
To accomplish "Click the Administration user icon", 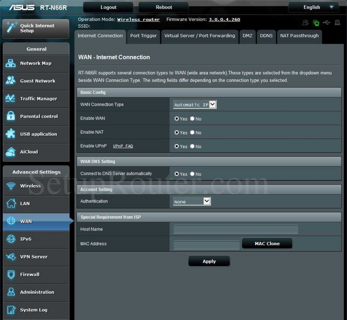I will 11,292.
